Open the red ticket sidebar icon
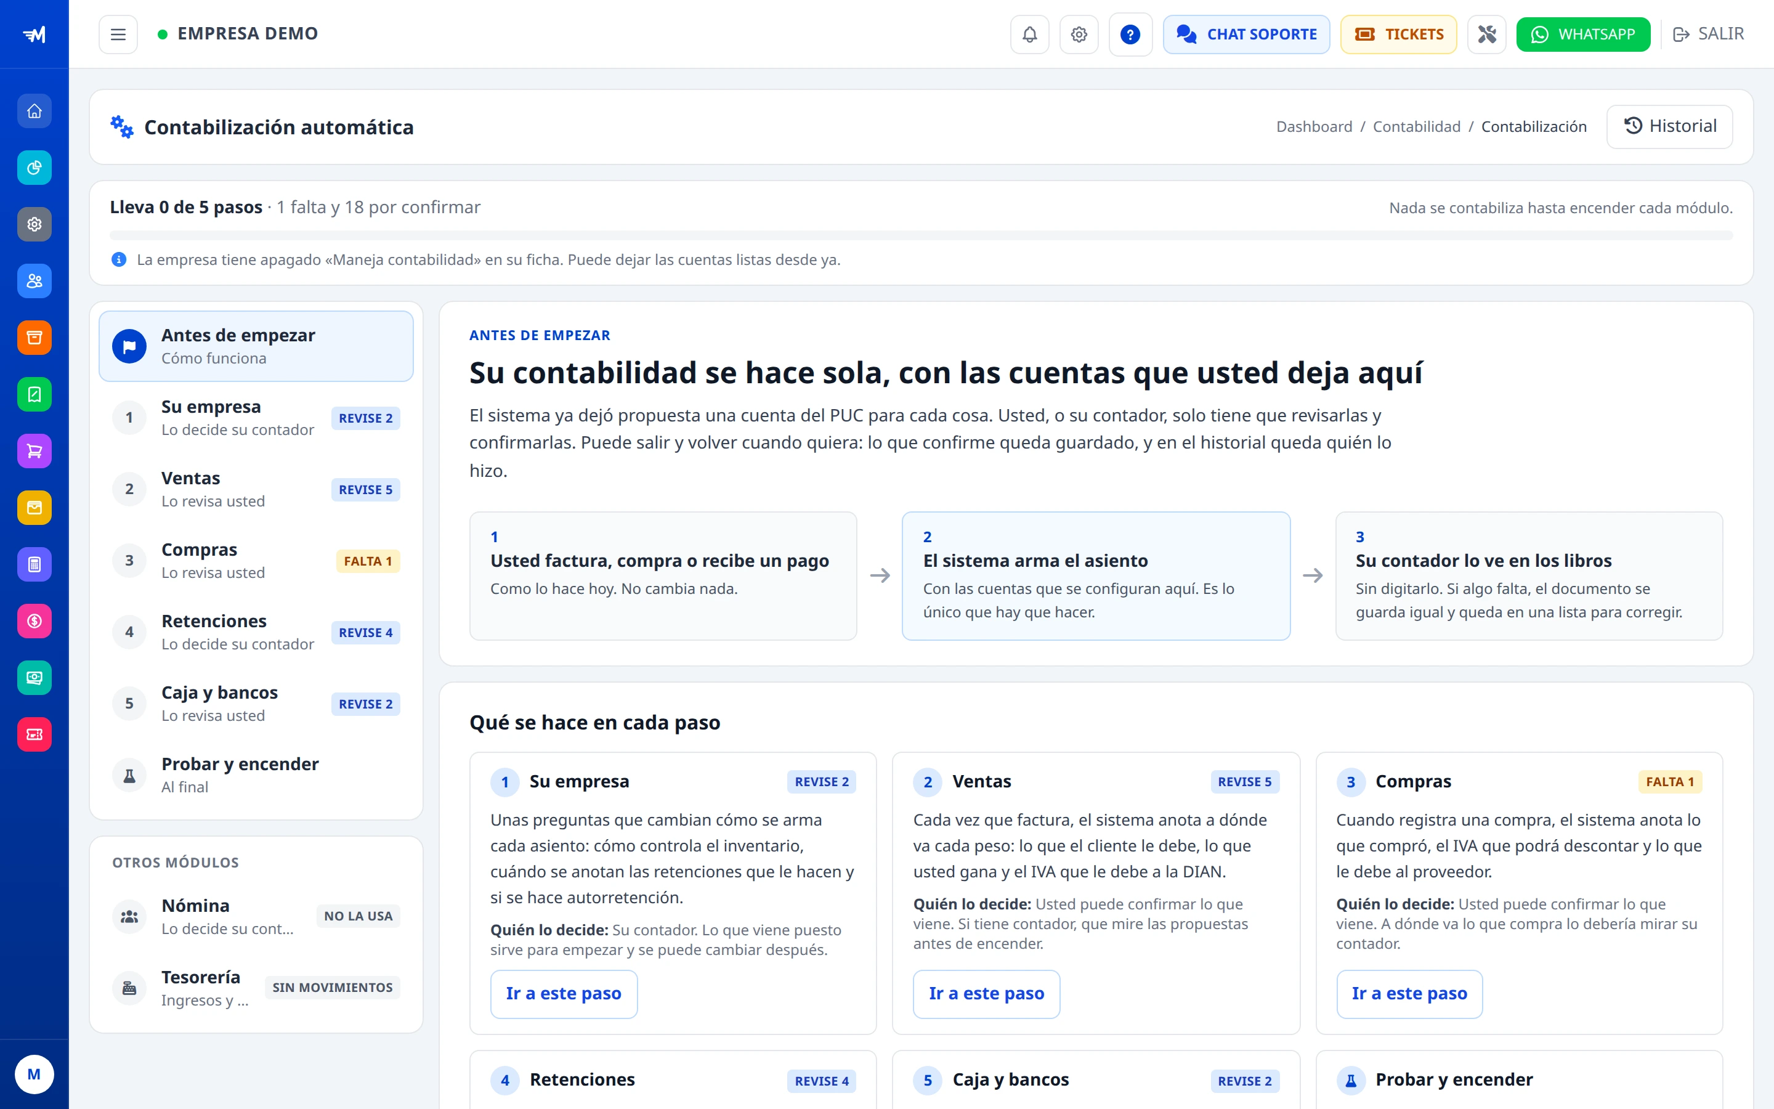Image resolution: width=1774 pixels, height=1109 pixels. tap(34, 734)
